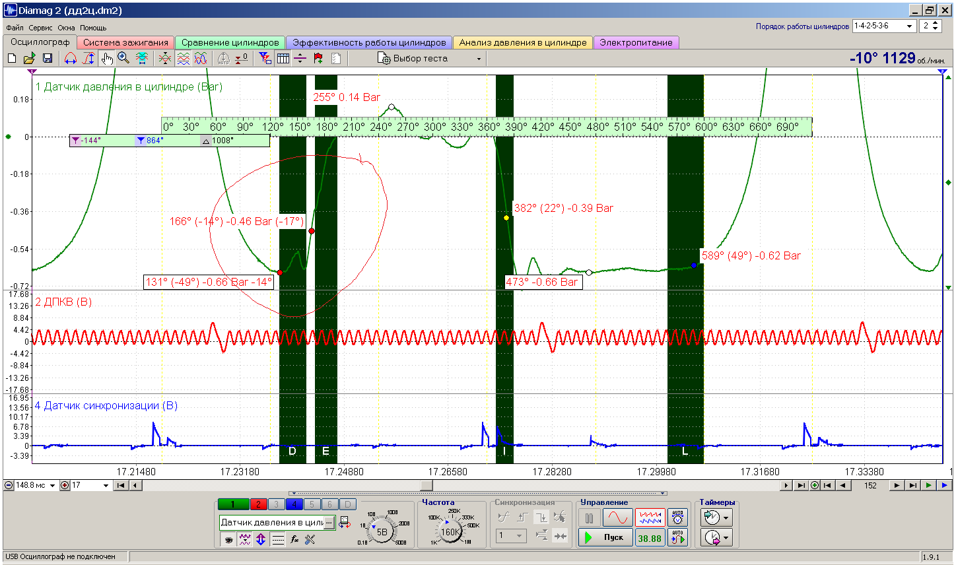Toggle channel 2 red button
This screenshot has height=565, width=956.
click(x=258, y=504)
